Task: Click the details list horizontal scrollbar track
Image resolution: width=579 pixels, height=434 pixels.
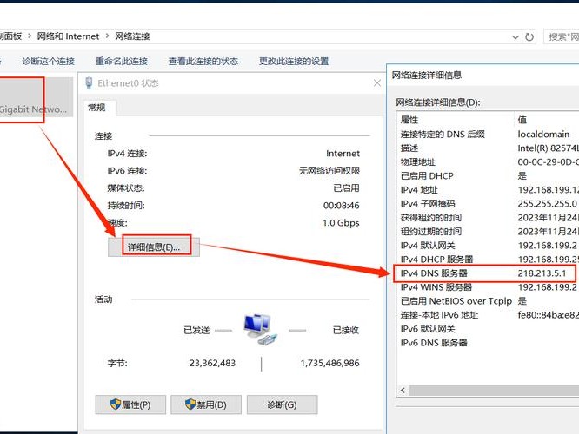Action: (494, 390)
